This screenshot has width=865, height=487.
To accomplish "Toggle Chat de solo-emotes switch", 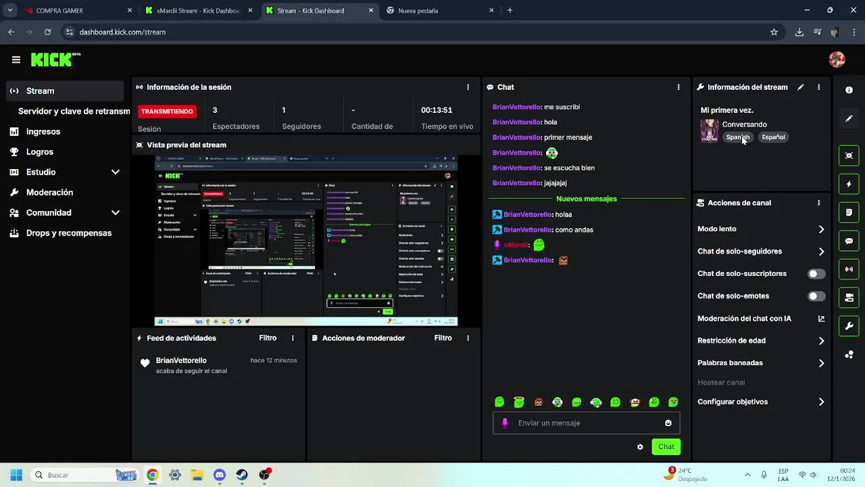I will pos(816,296).
